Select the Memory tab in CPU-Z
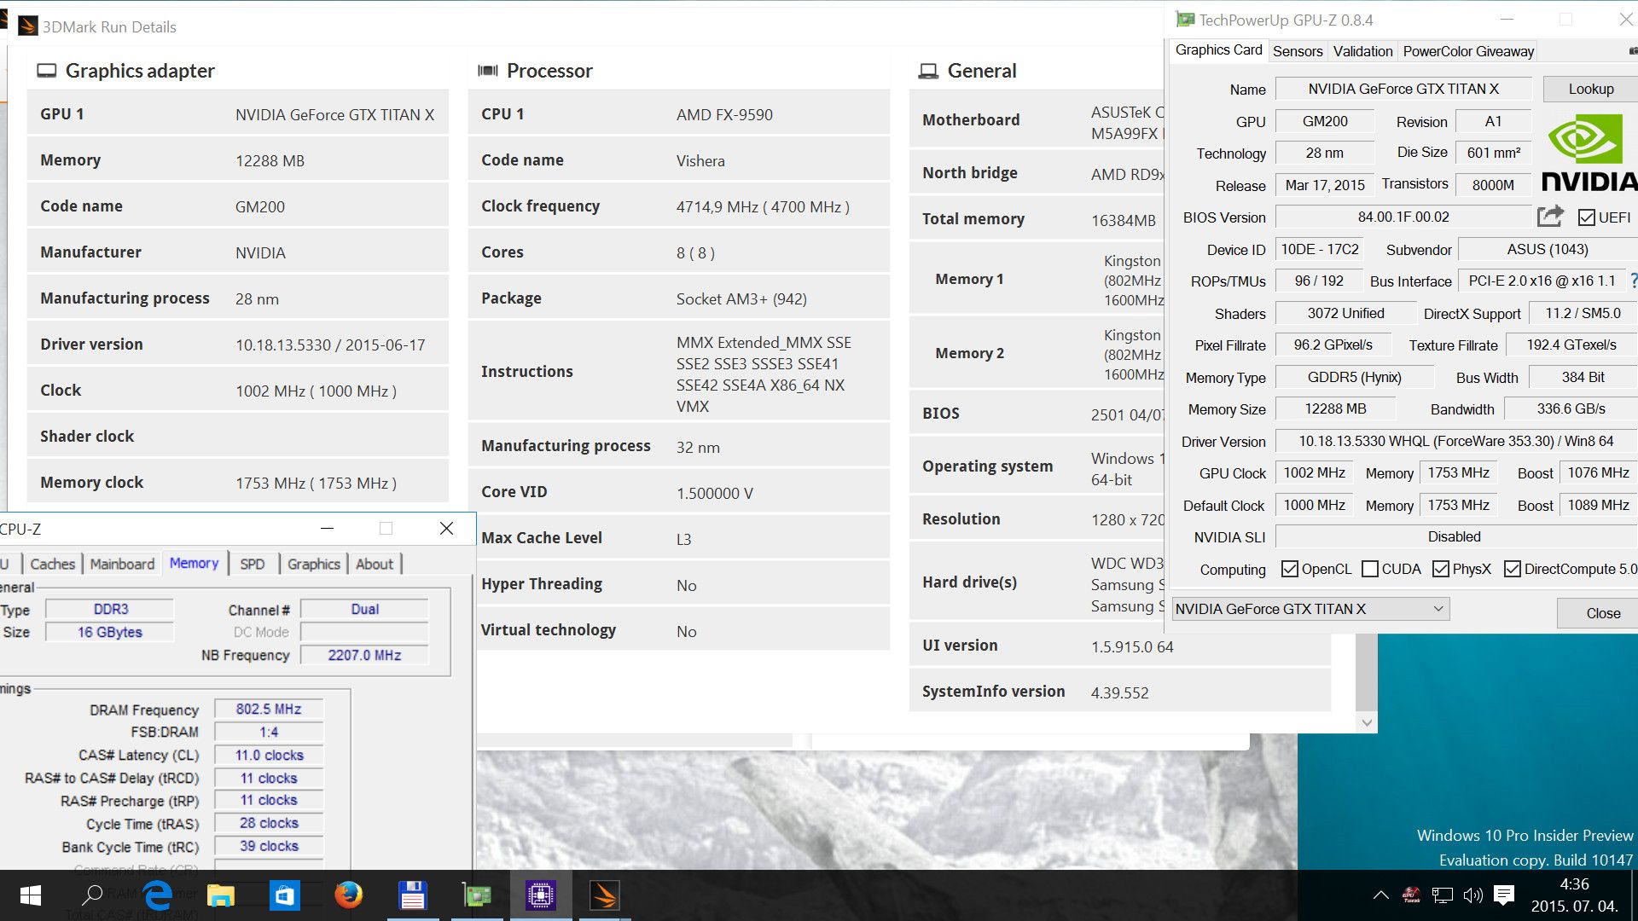 click(x=194, y=563)
